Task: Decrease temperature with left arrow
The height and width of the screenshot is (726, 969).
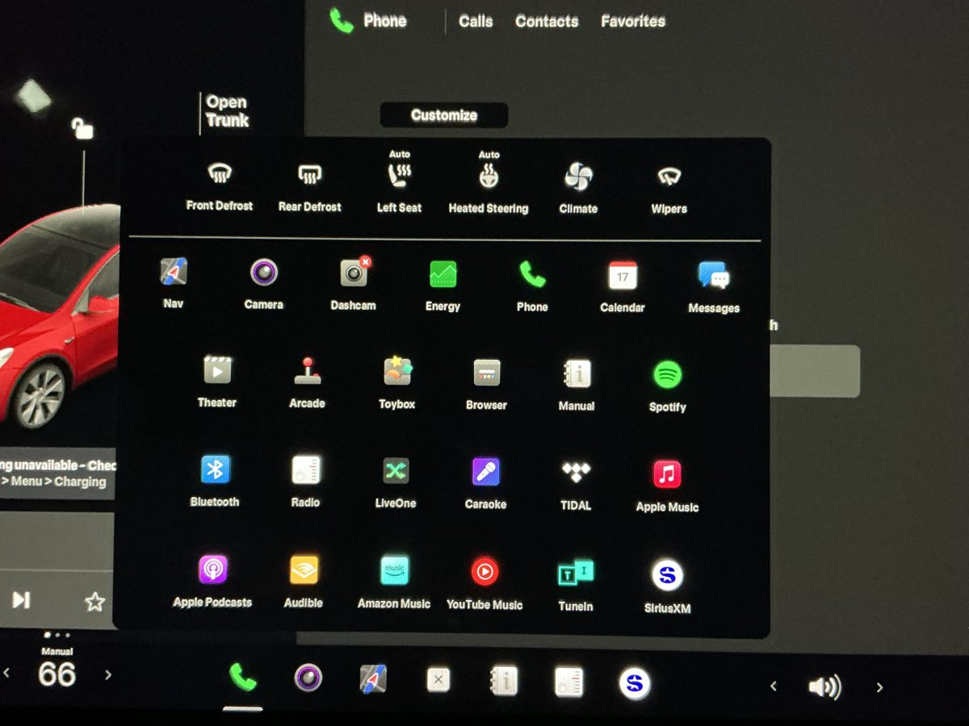Action: [x=7, y=674]
